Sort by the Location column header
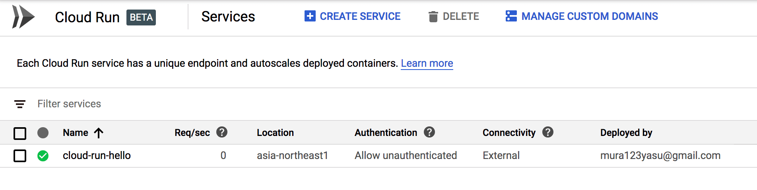757x190 pixels. (x=275, y=133)
